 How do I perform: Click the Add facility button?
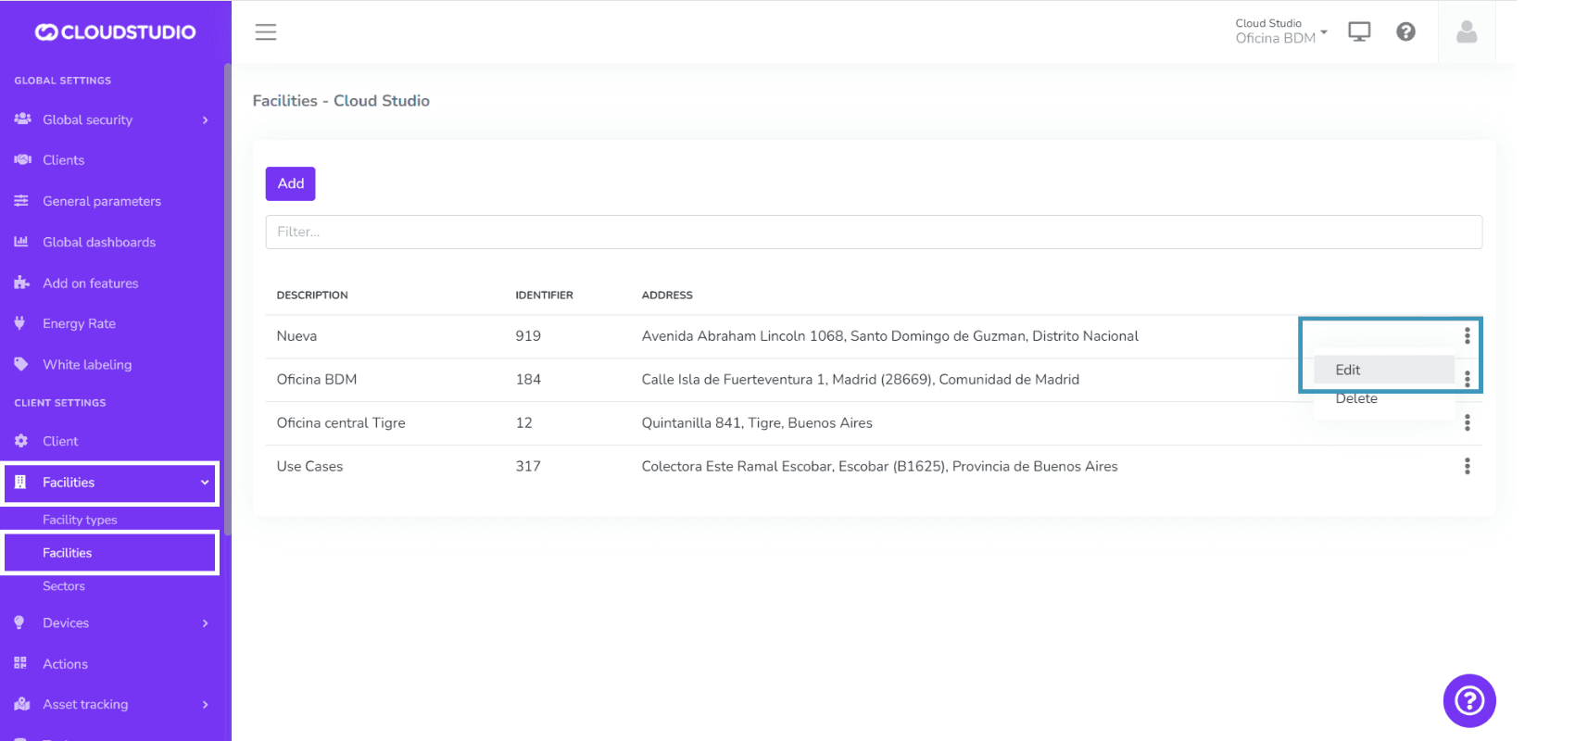[291, 183]
